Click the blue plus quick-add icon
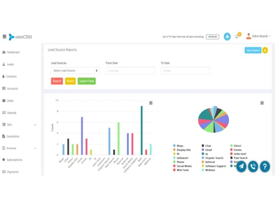 (227, 37)
